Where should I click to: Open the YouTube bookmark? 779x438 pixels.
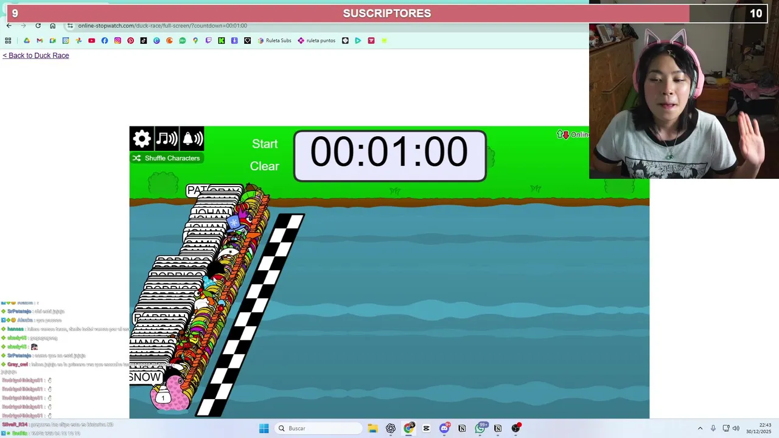[91, 41]
